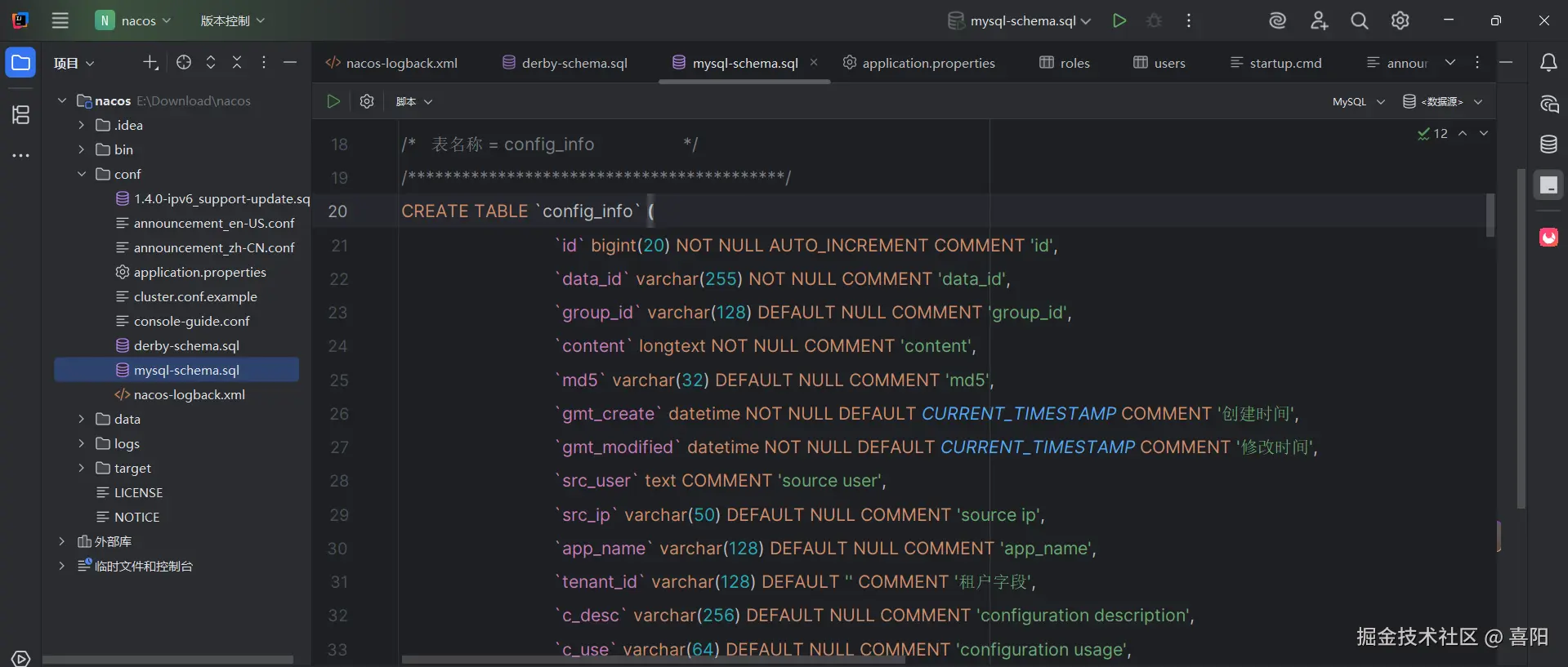Click the add new file plus icon

[x=150, y=62]
